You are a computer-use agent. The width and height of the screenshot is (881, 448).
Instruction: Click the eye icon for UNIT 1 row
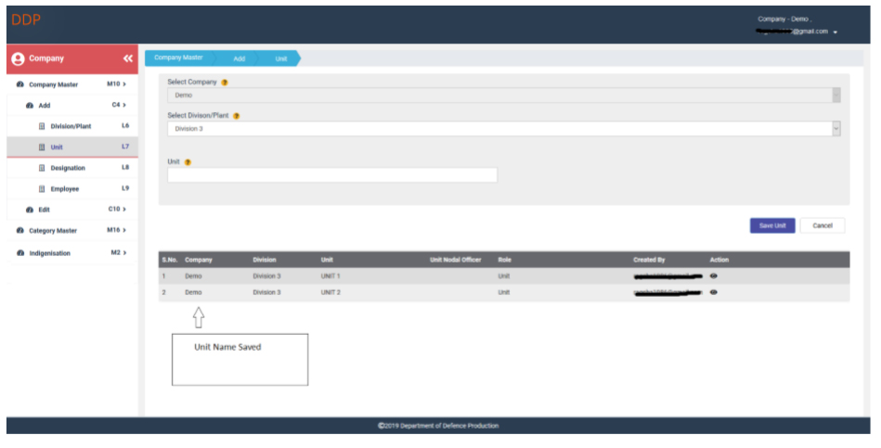(x=713, y=276)
